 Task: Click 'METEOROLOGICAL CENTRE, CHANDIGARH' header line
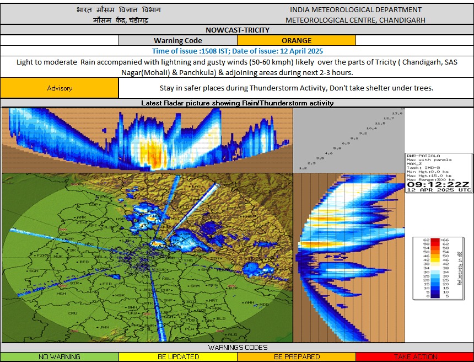[x=355, y=20]
